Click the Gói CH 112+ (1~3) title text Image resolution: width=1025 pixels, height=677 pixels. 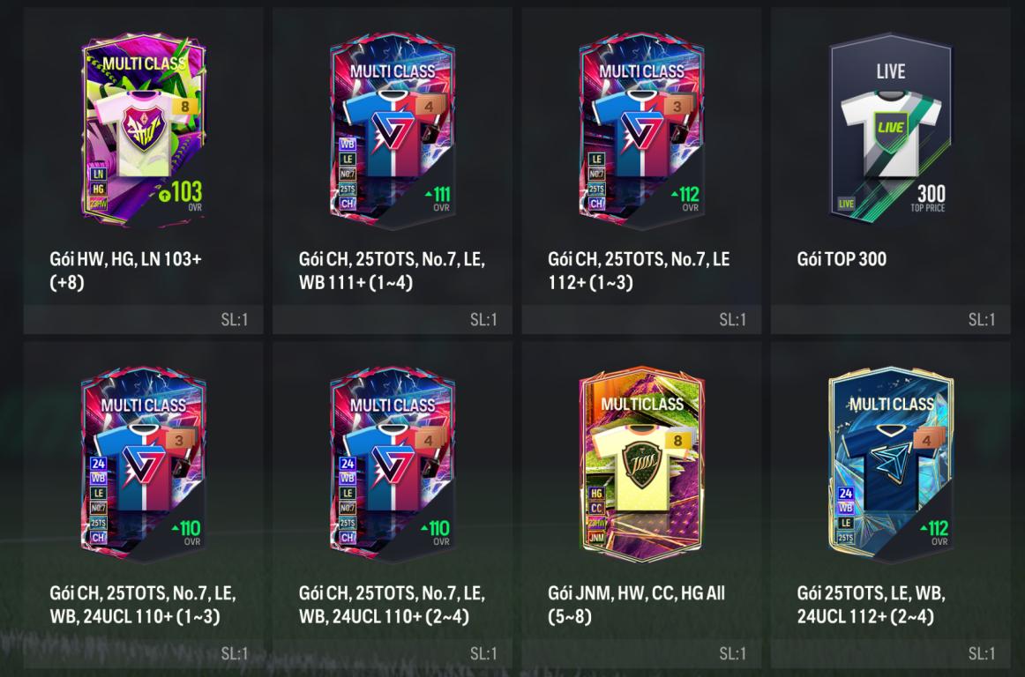[639, 271]
